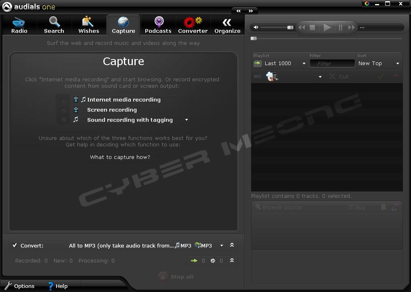Open the Converter tab
The width and height of the screenshot is (411, 292).
point(193,25)
